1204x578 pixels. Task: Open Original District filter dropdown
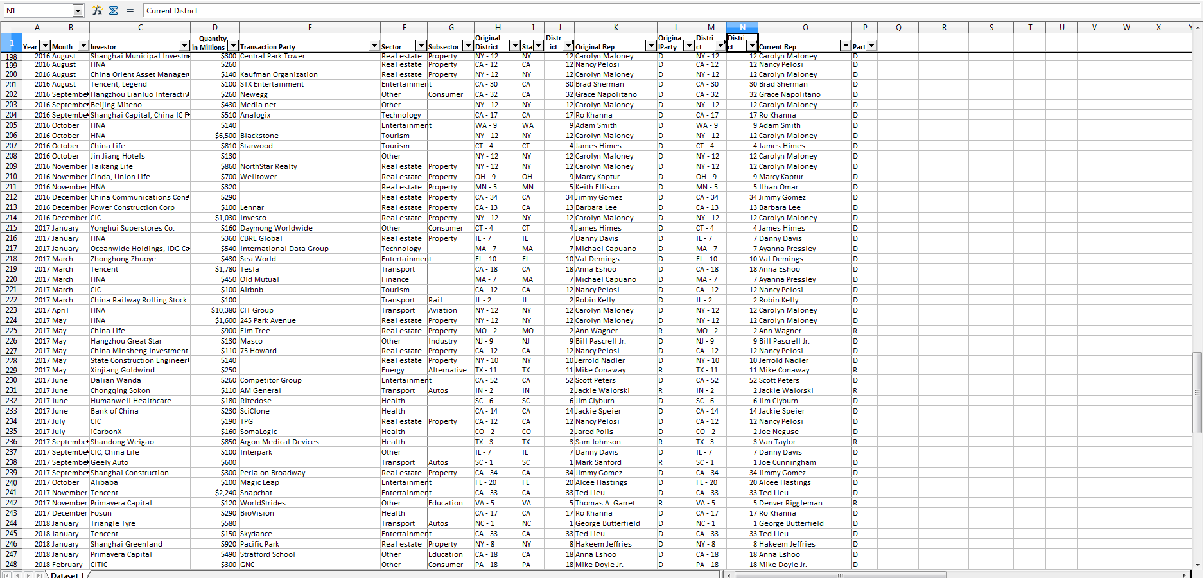pyautogui.click(x=515, y=46)
